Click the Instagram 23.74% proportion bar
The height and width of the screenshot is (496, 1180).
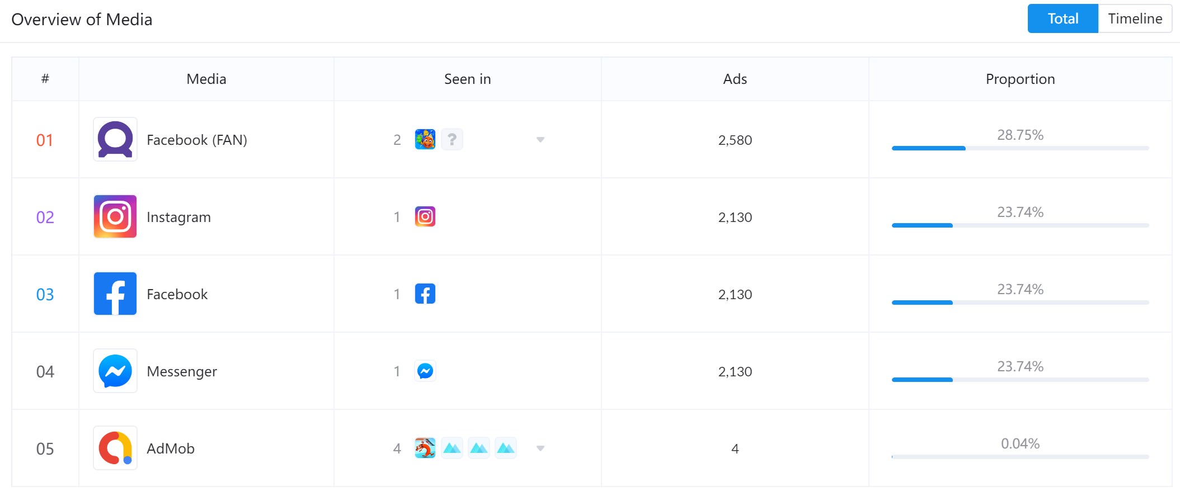(1021, 225)
